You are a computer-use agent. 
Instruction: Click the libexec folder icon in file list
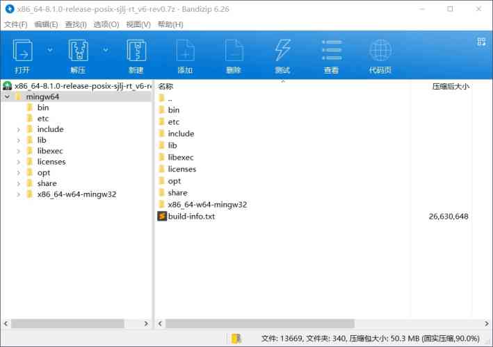coord(162,157)
